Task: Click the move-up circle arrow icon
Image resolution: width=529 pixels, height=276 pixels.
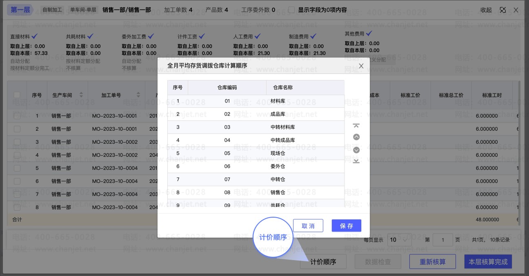Action: [x=356, y=137]
